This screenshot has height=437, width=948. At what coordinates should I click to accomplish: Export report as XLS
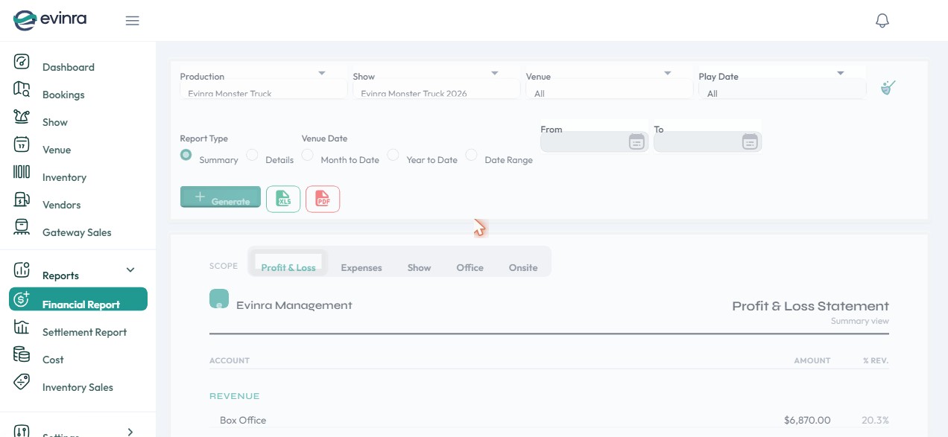coord(283,199)
